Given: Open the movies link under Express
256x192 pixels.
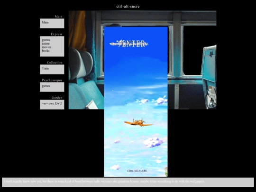Looking at the screenshot, I should 46,47.
